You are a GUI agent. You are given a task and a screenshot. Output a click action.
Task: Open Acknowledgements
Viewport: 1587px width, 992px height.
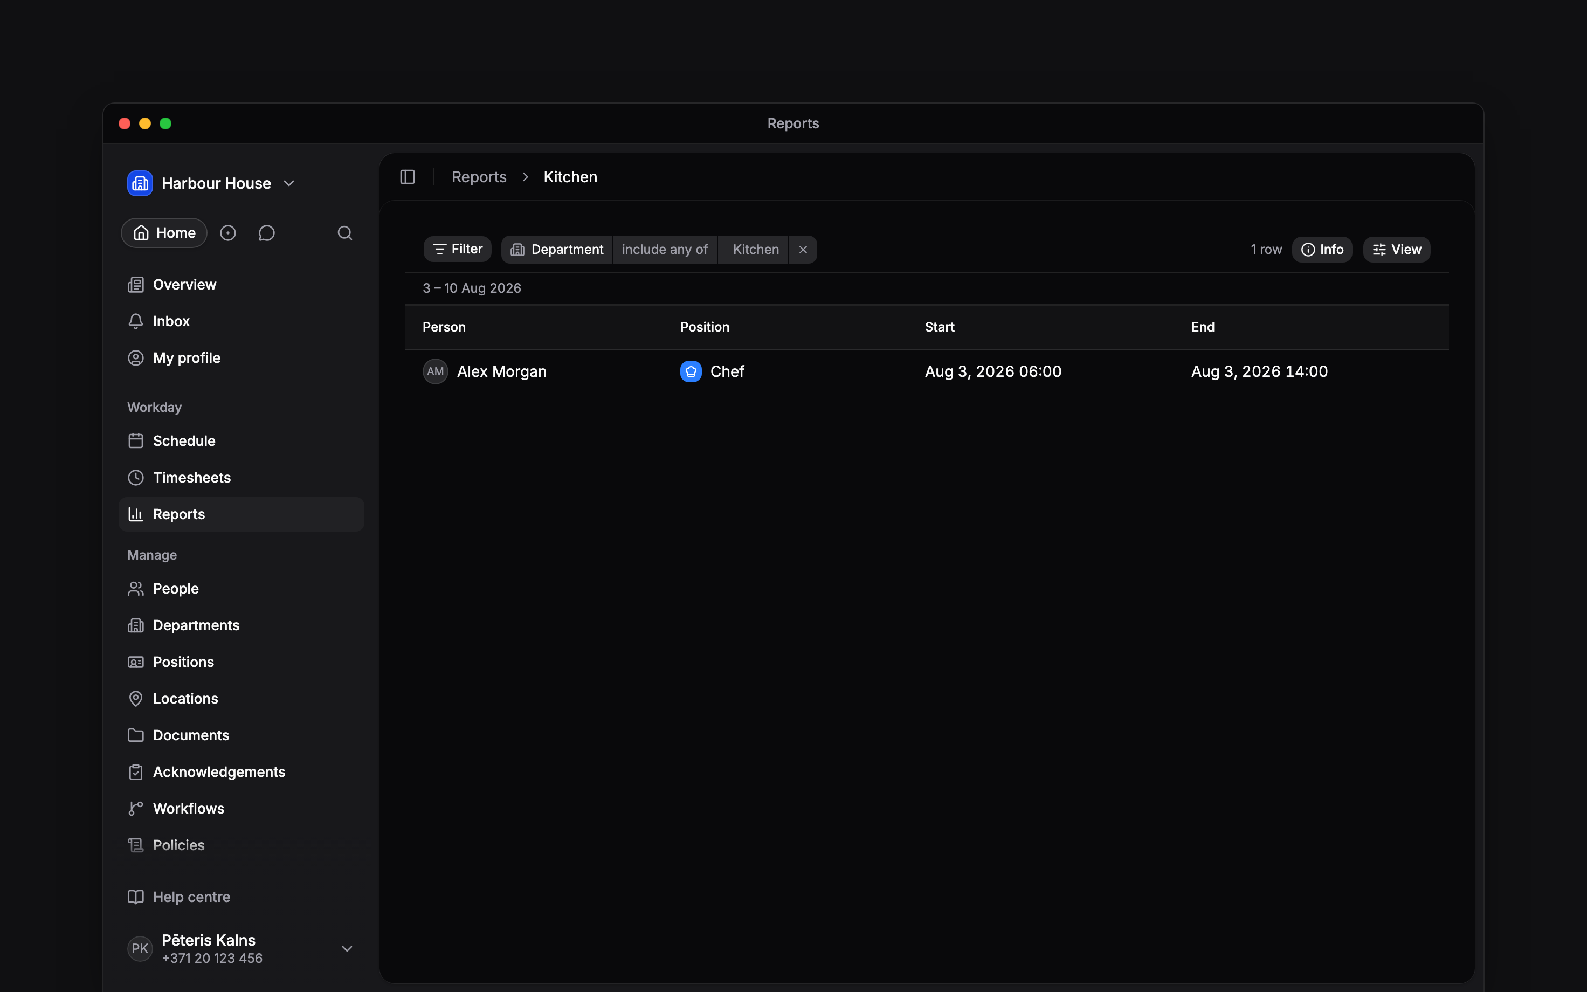tap(241, 772)
